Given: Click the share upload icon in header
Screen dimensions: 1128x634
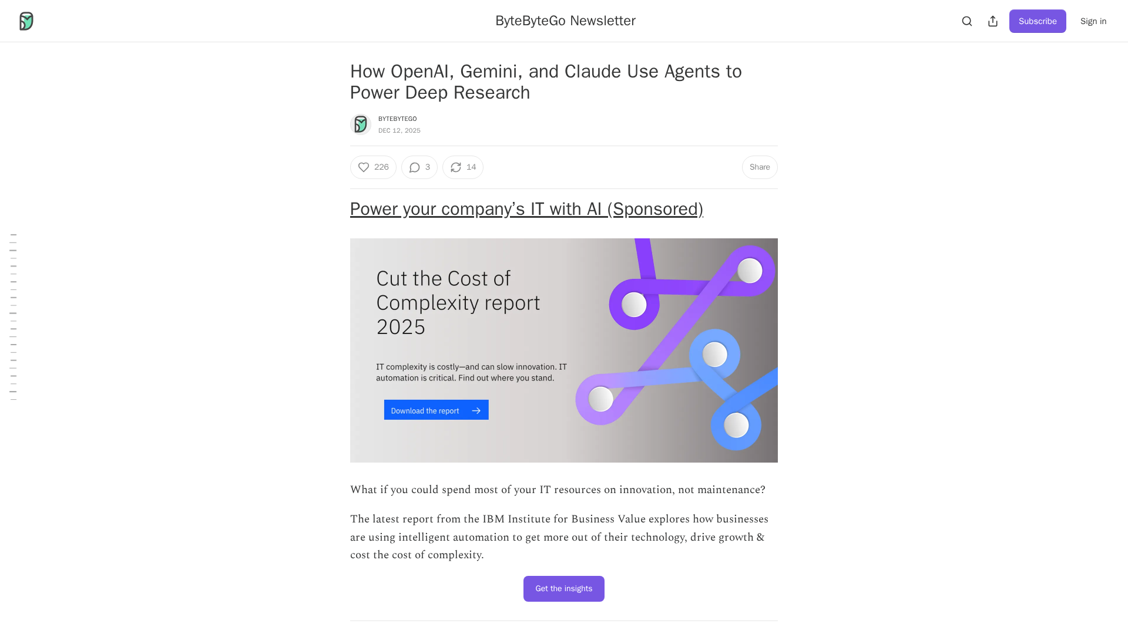Looking at the screenshot, I should [x=993, y=21].
